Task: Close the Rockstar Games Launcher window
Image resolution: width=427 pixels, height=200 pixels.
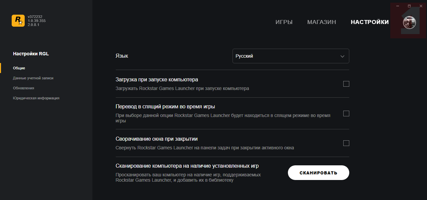Action: (x=421, y=6)
